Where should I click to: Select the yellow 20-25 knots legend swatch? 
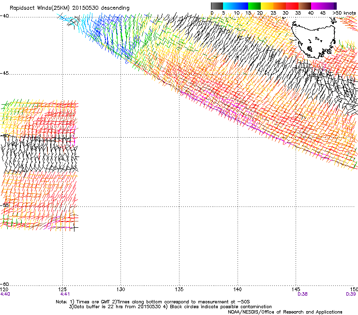point(267,6)
